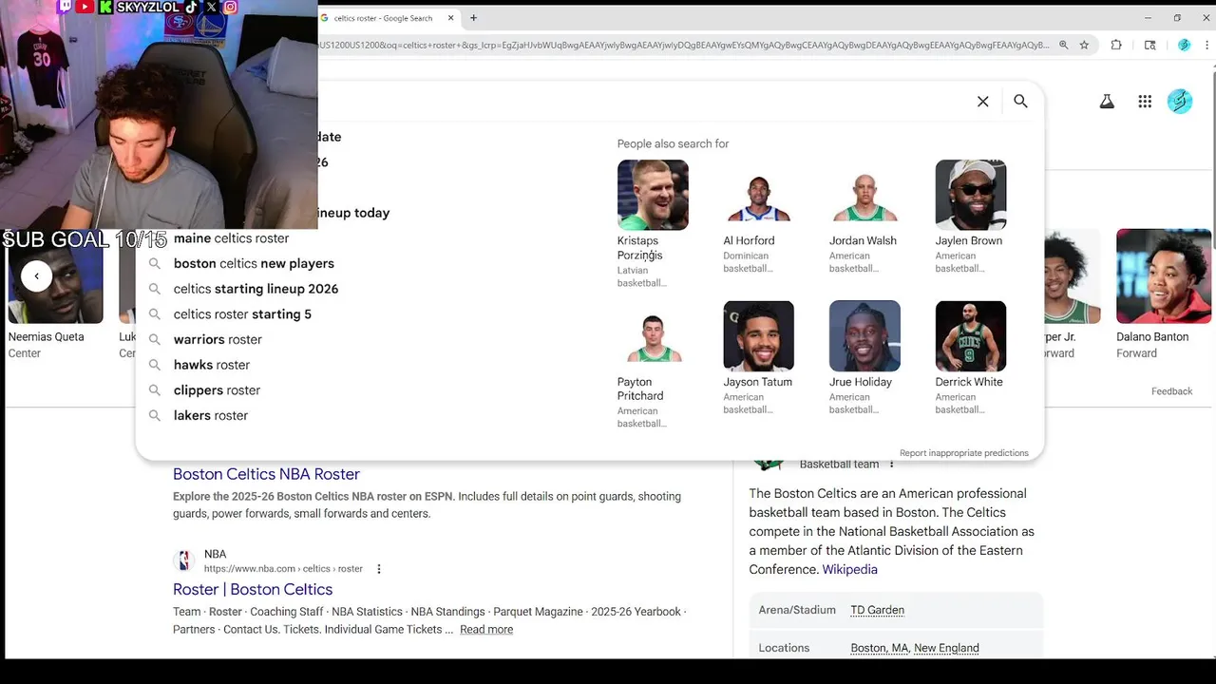Open the zoom magnifier in the address bar

1063,45
